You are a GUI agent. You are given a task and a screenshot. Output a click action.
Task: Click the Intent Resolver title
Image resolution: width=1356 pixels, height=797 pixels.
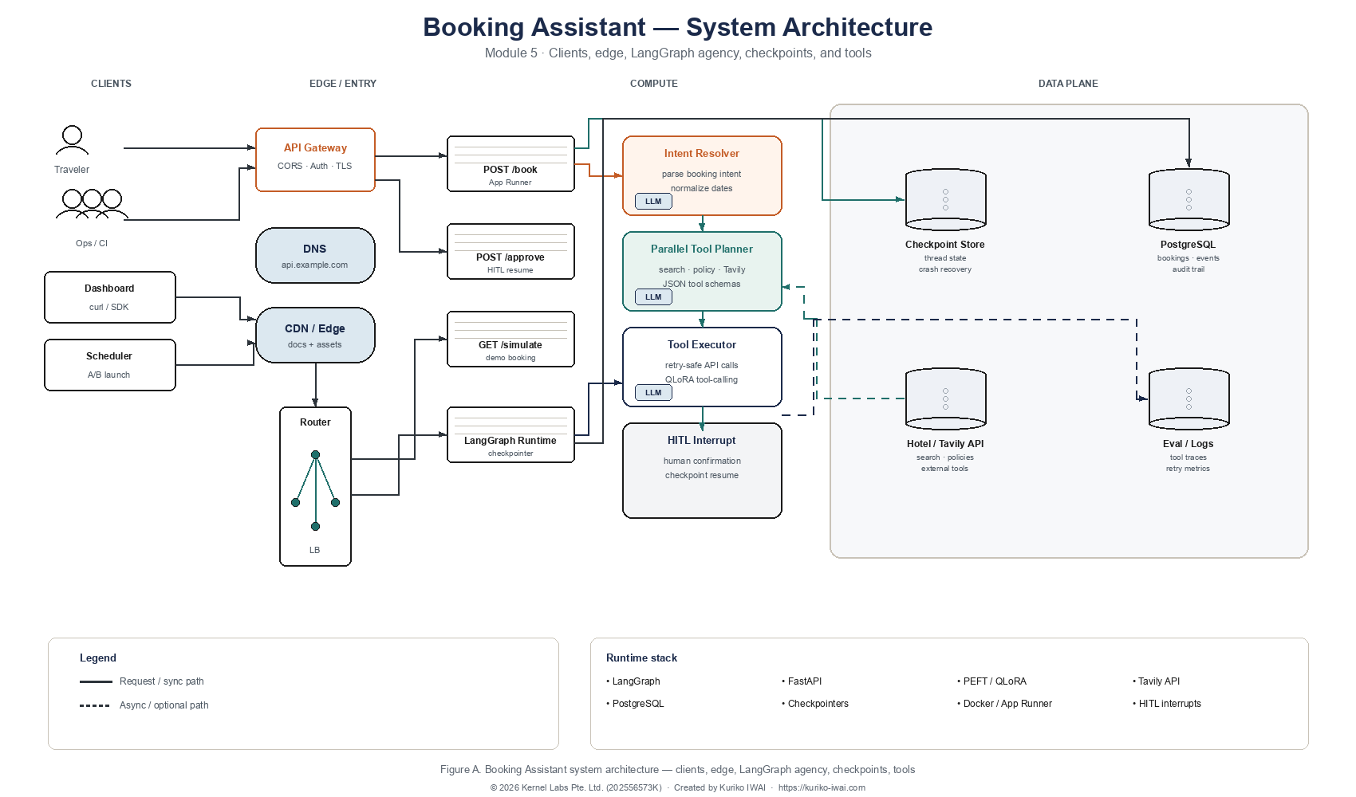(702, 153)
